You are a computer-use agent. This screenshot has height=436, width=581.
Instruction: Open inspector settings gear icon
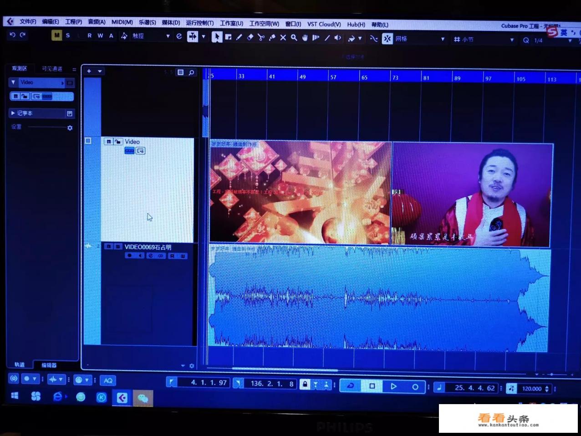(x=70, y=128)
